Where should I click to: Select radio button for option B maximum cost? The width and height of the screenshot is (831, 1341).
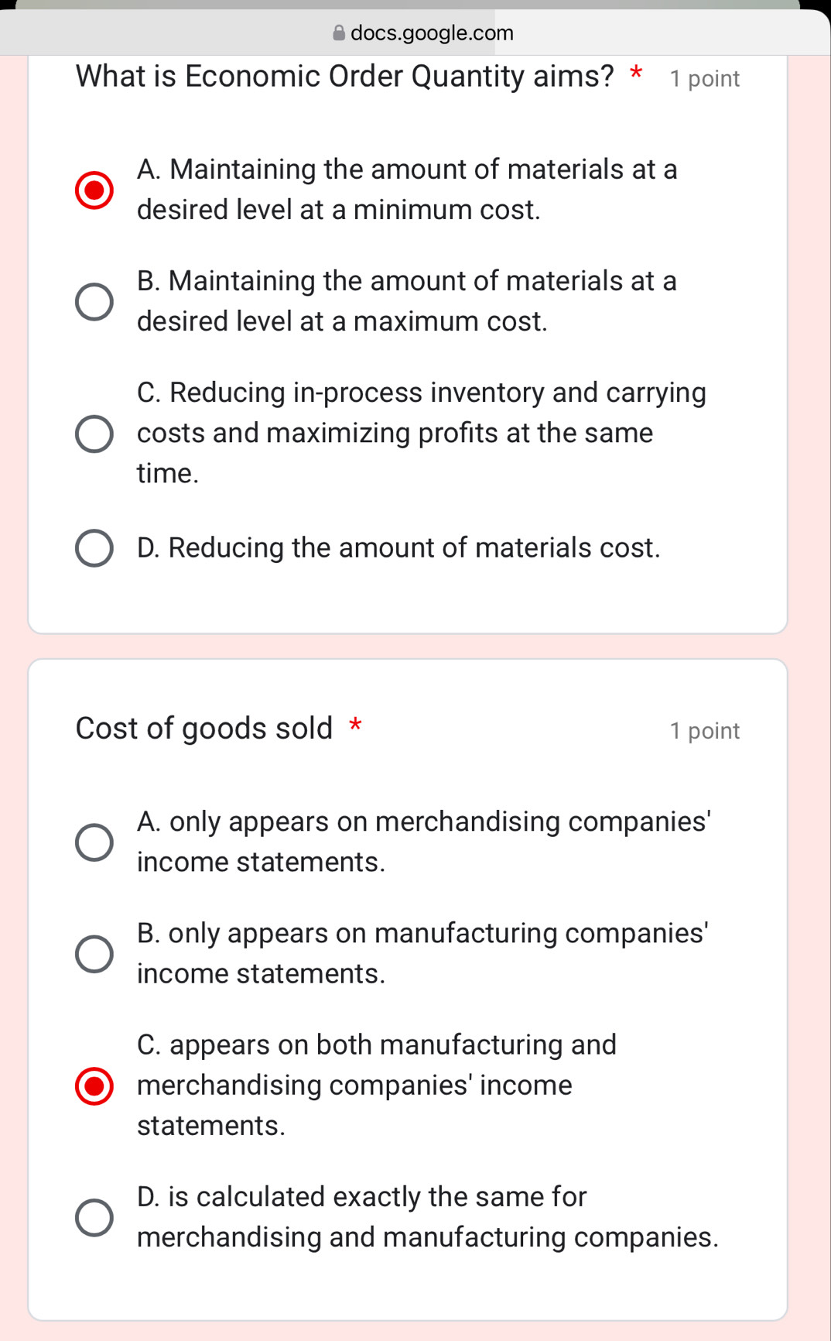94,302
